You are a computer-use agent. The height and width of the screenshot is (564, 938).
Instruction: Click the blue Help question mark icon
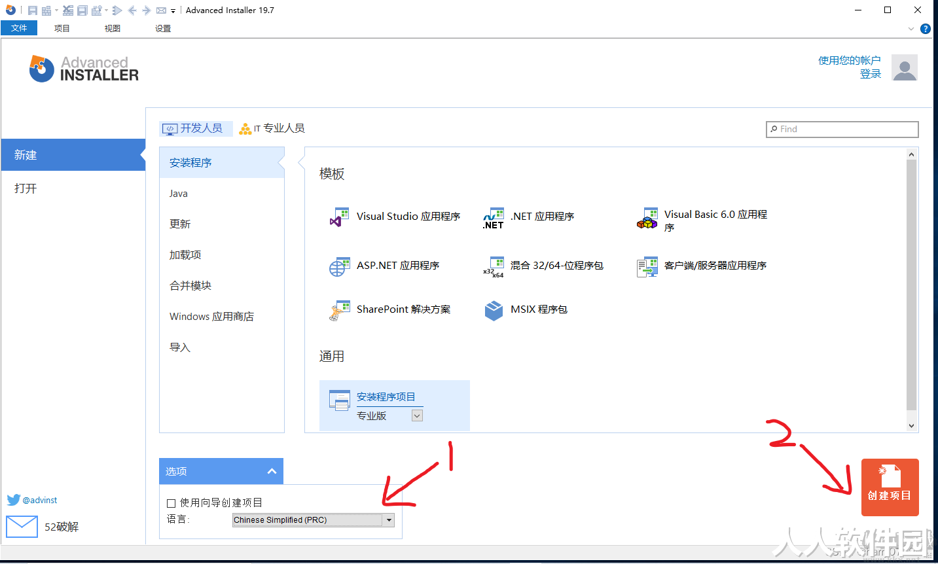926,29
